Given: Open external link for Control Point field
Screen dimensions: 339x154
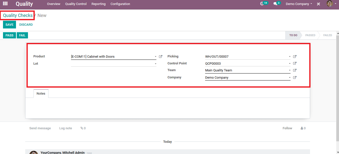Looking at the screenshot, I should pyautogui.click(x=295, y=63).
